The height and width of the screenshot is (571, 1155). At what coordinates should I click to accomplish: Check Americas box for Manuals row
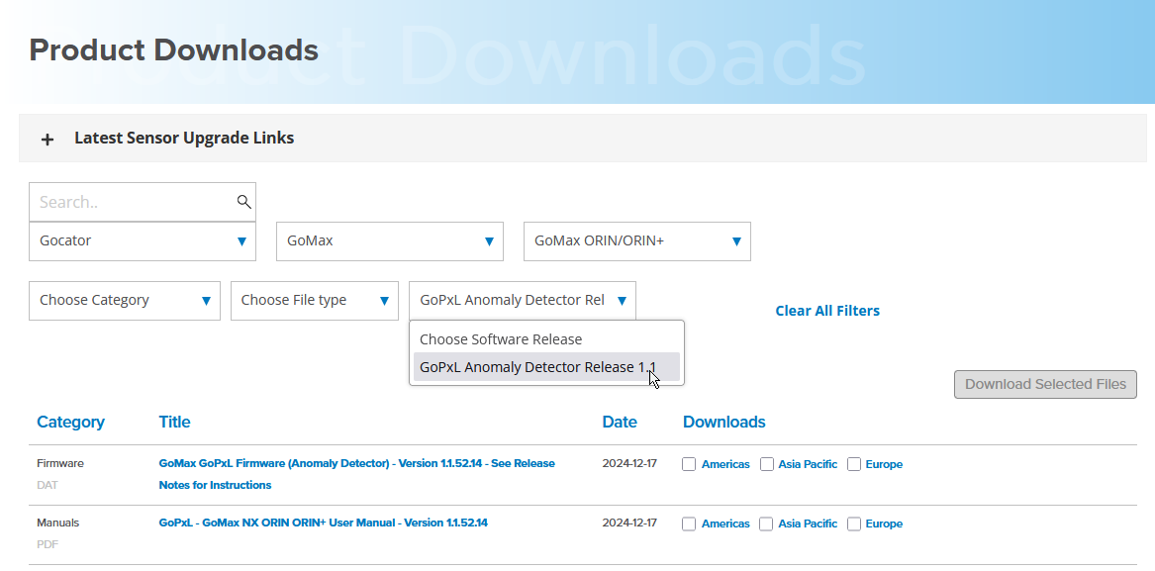pos(690,523)
